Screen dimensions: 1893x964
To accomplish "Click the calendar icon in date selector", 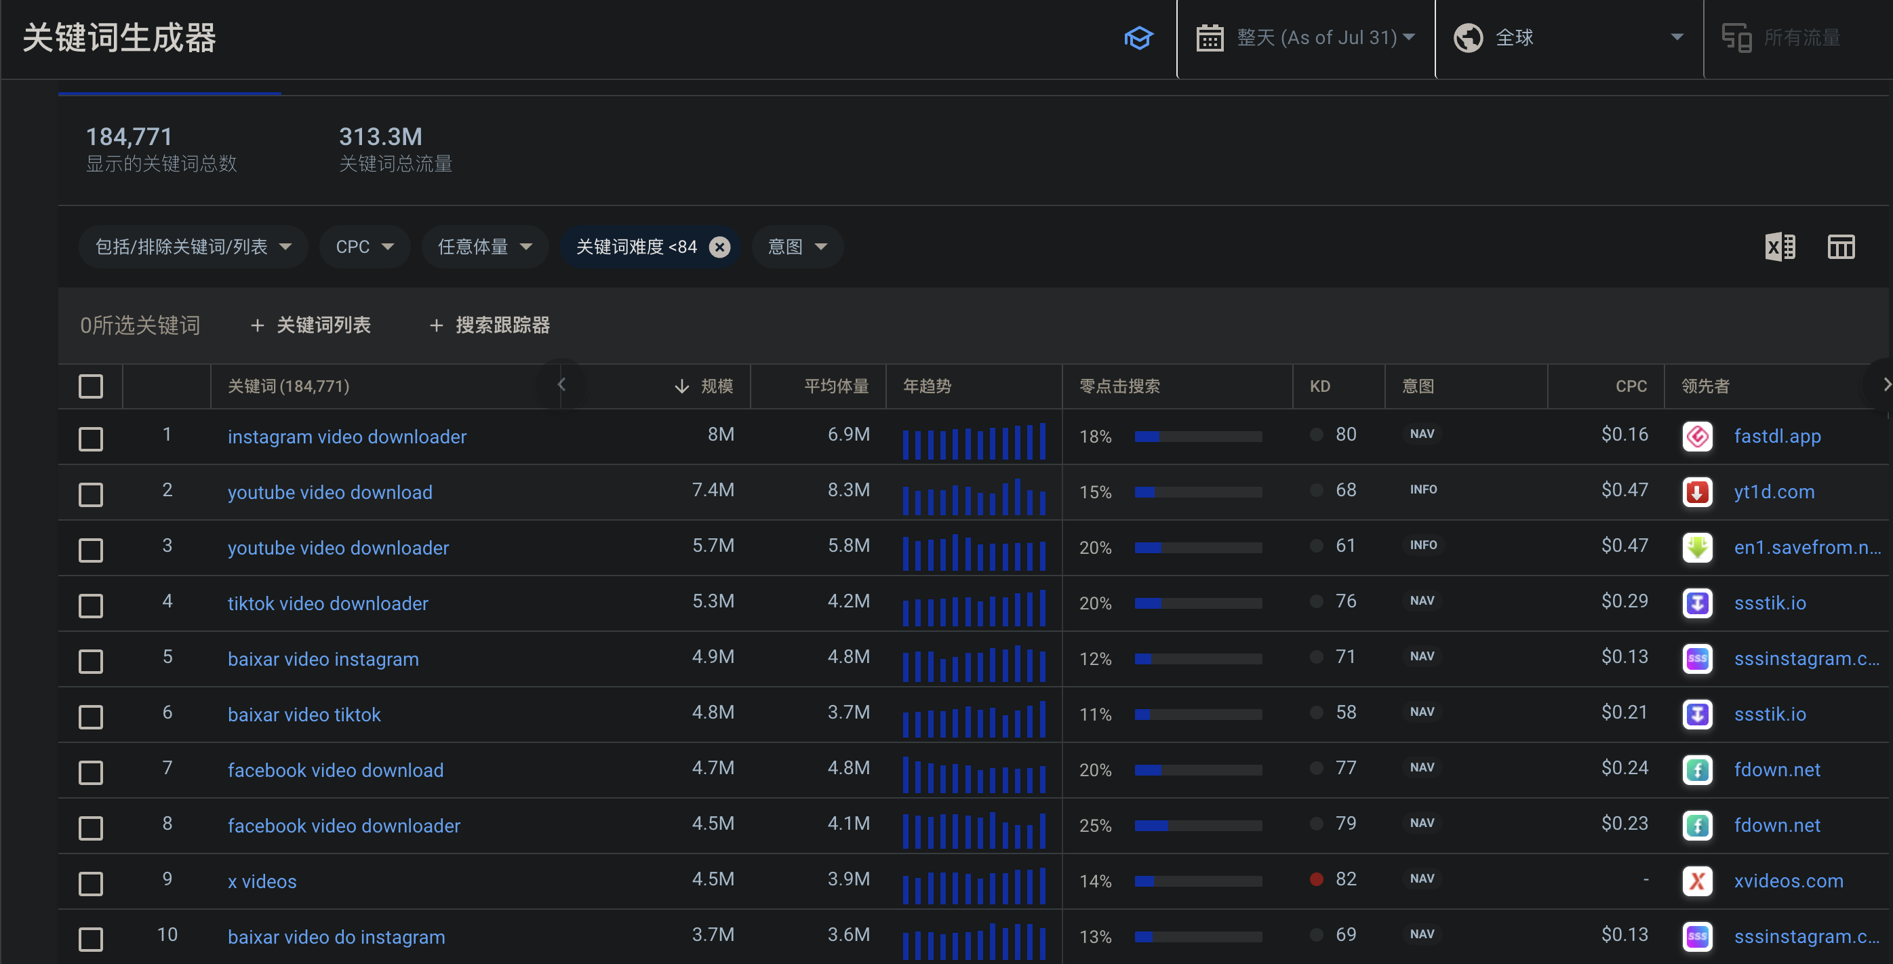I will (1209, 37).
